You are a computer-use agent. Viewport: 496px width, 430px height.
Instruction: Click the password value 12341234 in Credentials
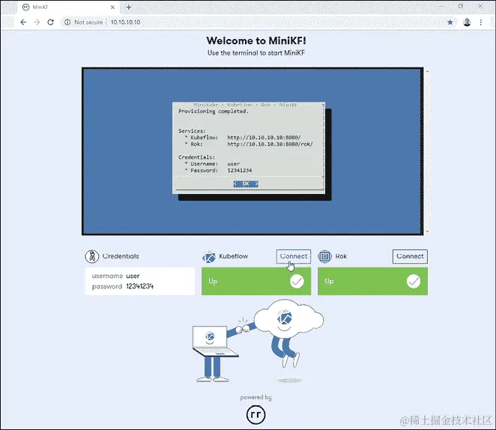[x=140, y=286]
